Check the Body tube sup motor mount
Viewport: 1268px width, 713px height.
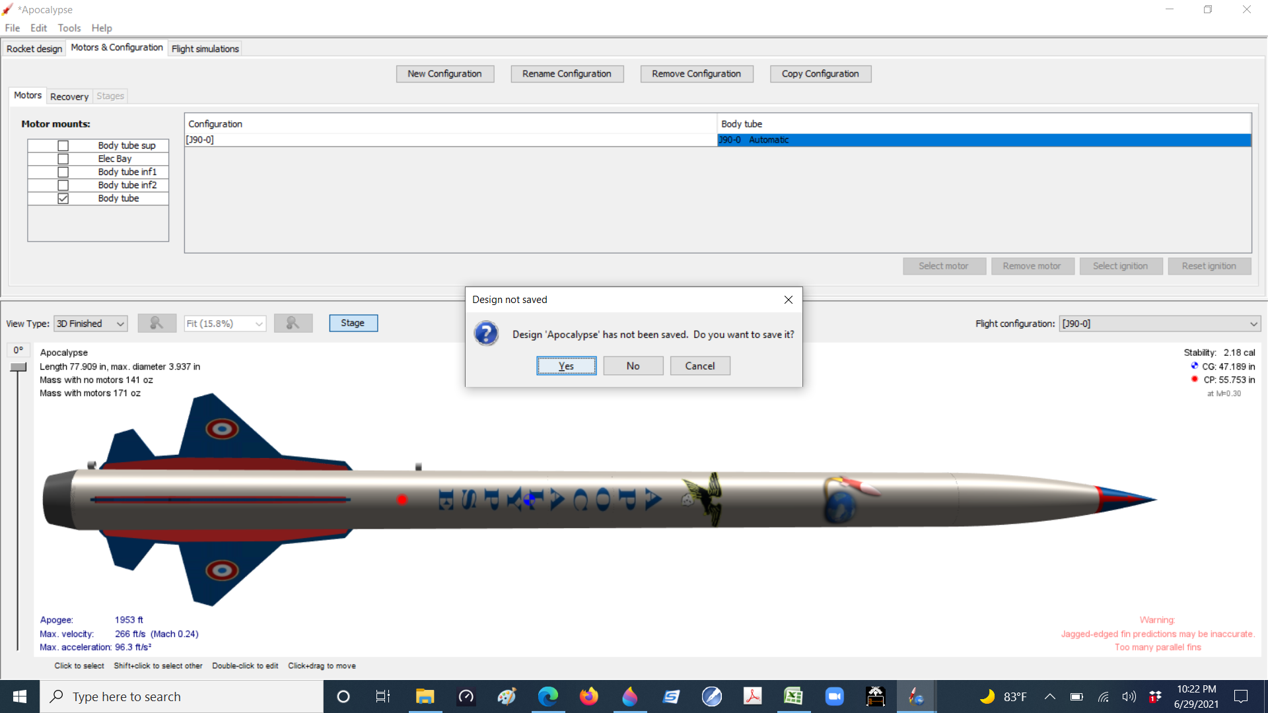coord(63,145)
